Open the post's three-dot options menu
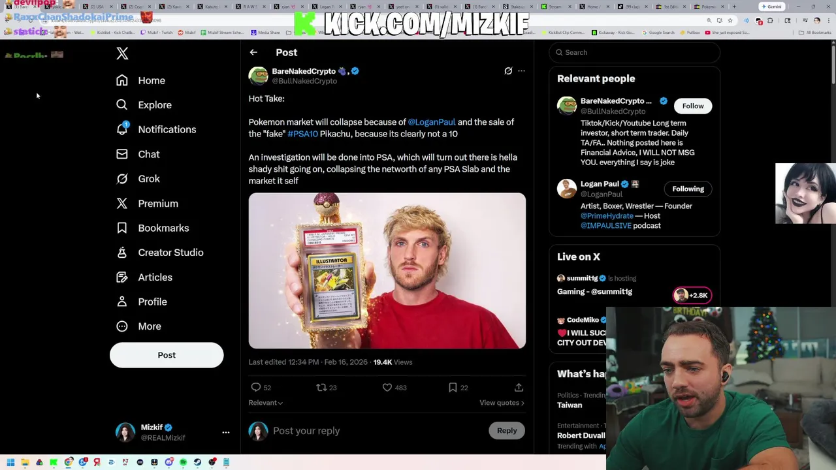The width and height of the screenshot is (836, 470). [521, 70]
